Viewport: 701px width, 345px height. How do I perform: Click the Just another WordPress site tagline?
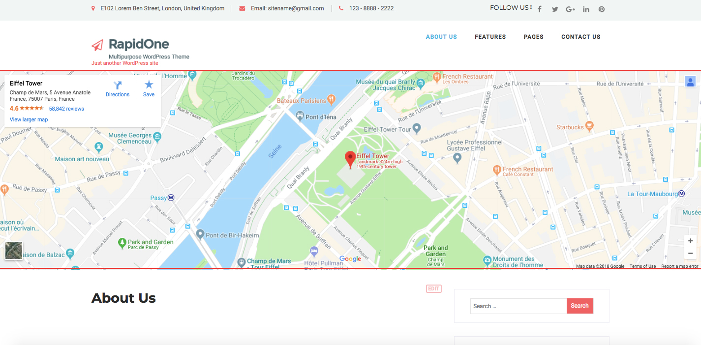pos(125,63)
